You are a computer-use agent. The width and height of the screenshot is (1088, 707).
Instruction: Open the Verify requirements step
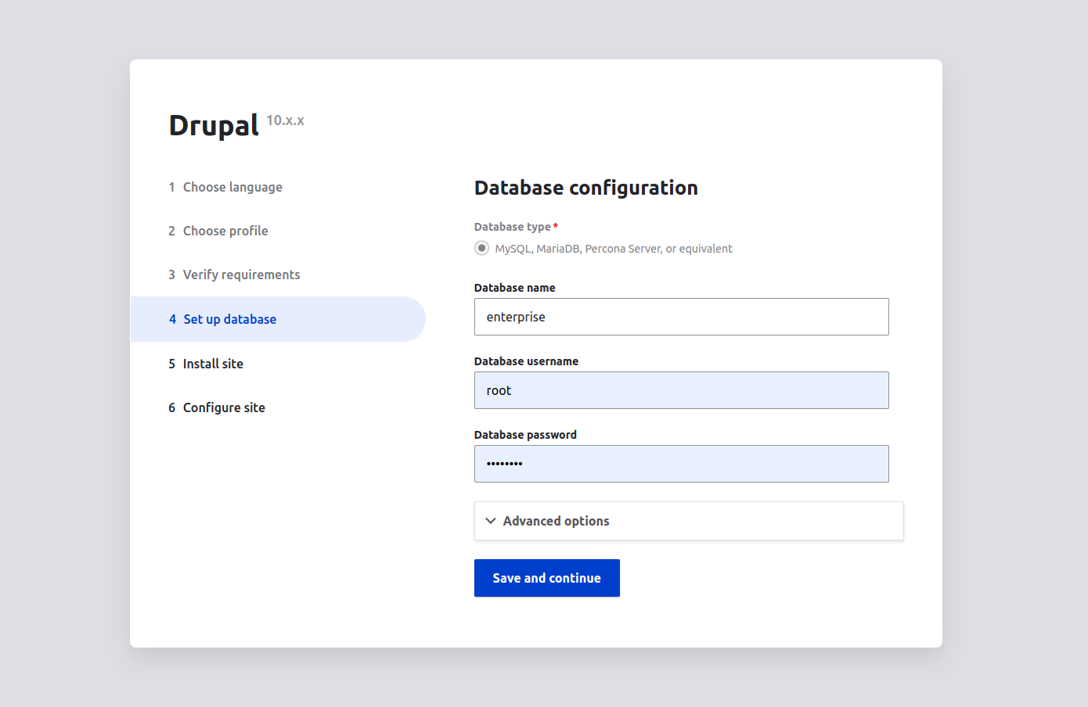coord(241,275)
